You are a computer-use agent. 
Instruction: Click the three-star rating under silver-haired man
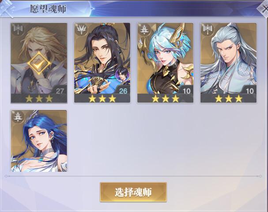(229, 98)
